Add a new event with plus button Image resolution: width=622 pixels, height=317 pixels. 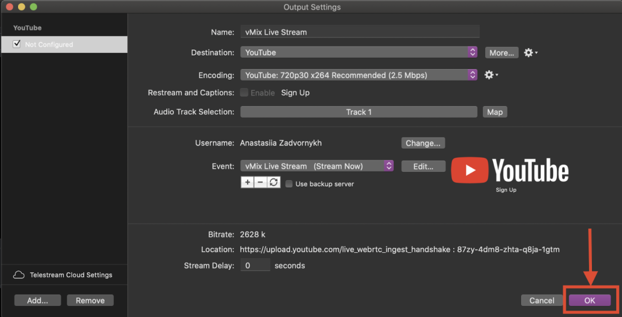[x=247, y=182]
